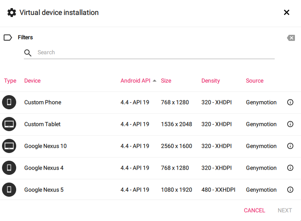Click the search magnifier icon
The image size is (301, 221).
point(28,53)
